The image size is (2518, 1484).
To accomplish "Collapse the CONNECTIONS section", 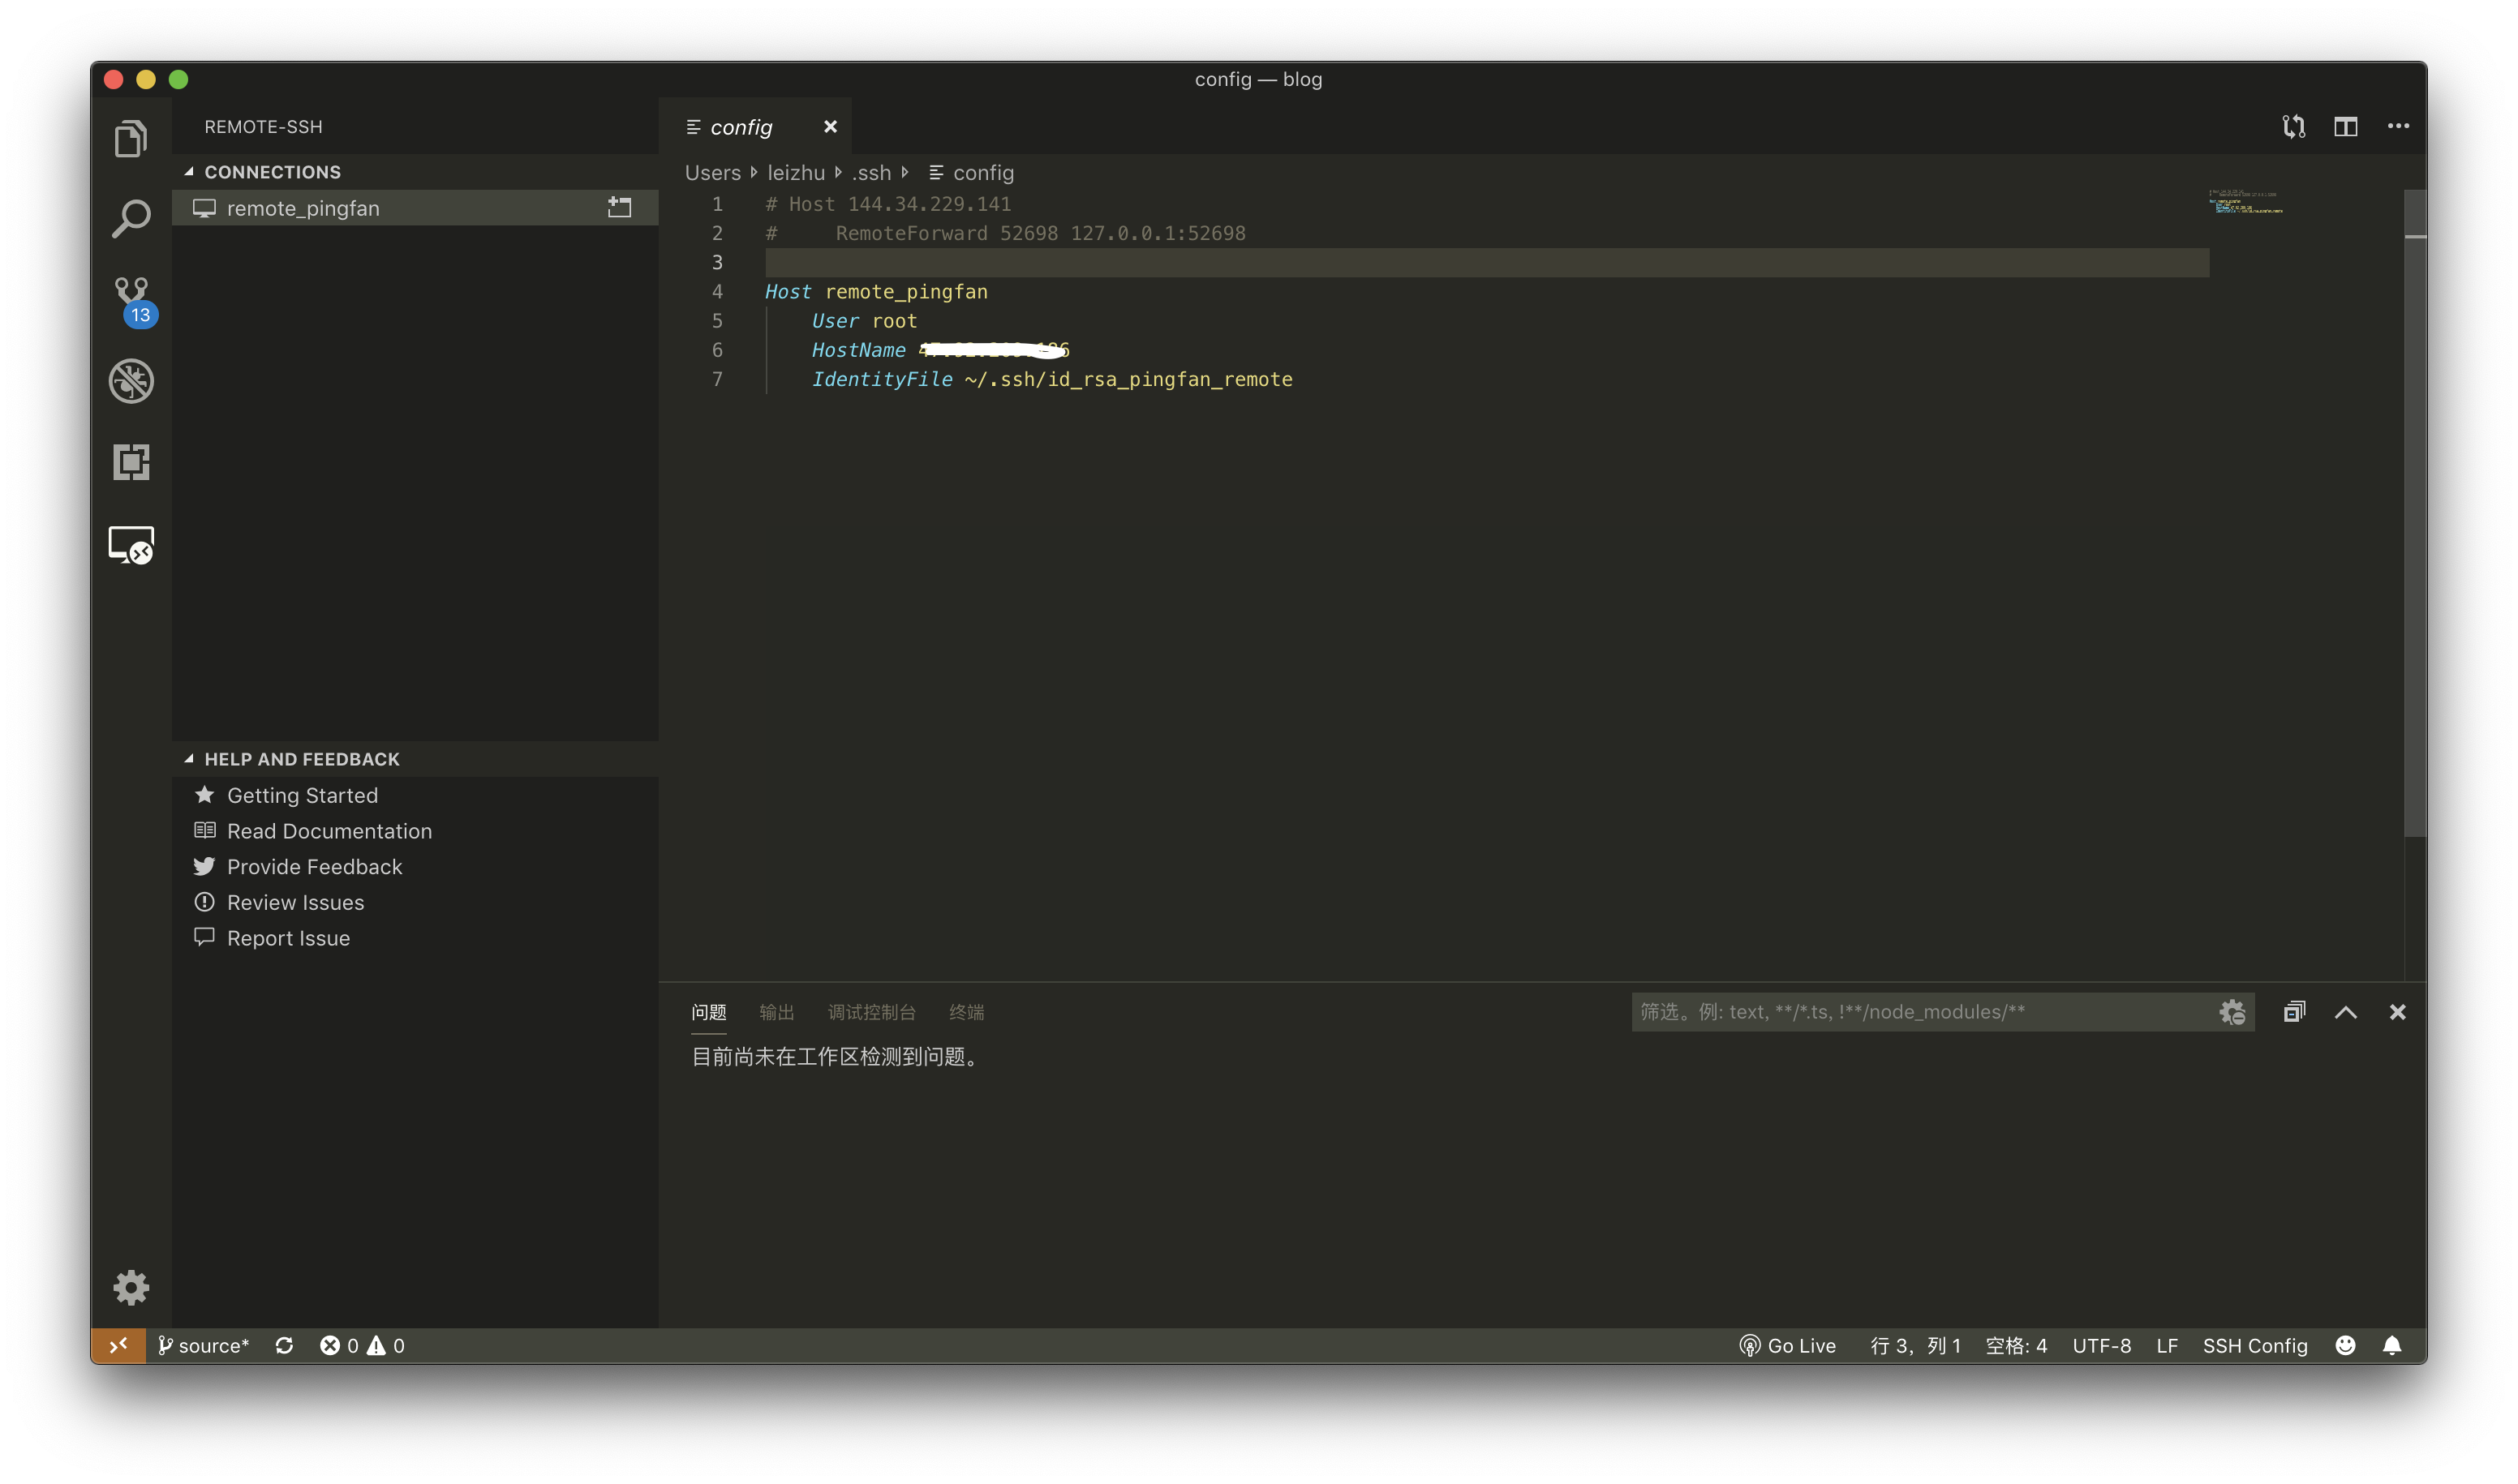I will pyautogui.click(x=188, y=171).
